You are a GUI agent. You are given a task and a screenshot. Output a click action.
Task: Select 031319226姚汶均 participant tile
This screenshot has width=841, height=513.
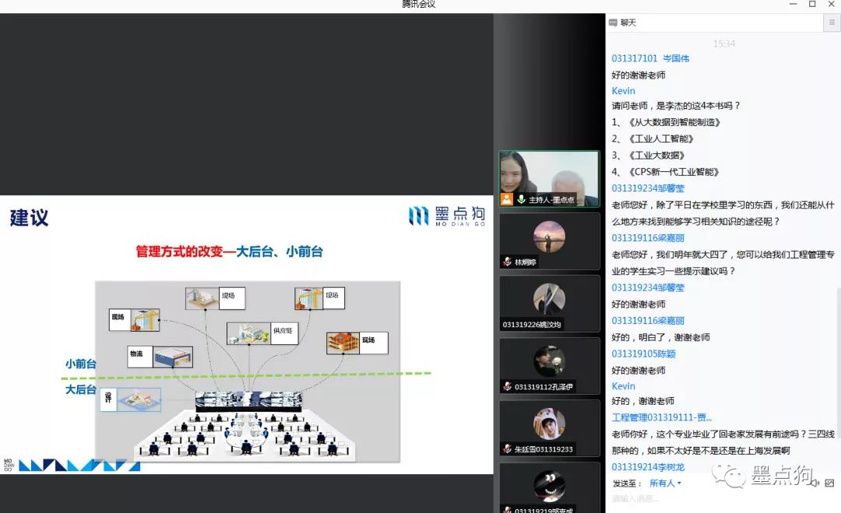click(x=549, y=304)
